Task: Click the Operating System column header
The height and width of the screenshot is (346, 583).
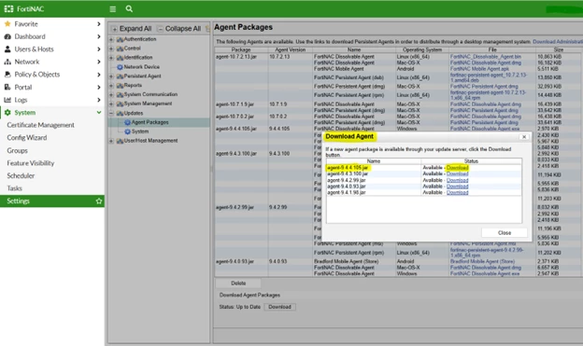Action: pyautogui.click(x=422, y=49)
